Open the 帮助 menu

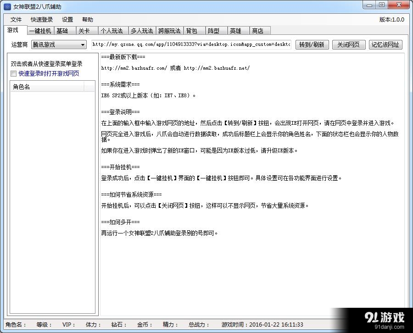pos(88,20)
